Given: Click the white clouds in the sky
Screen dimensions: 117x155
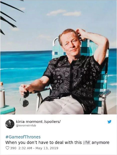Looking at the screenshot, I should 64,13.
